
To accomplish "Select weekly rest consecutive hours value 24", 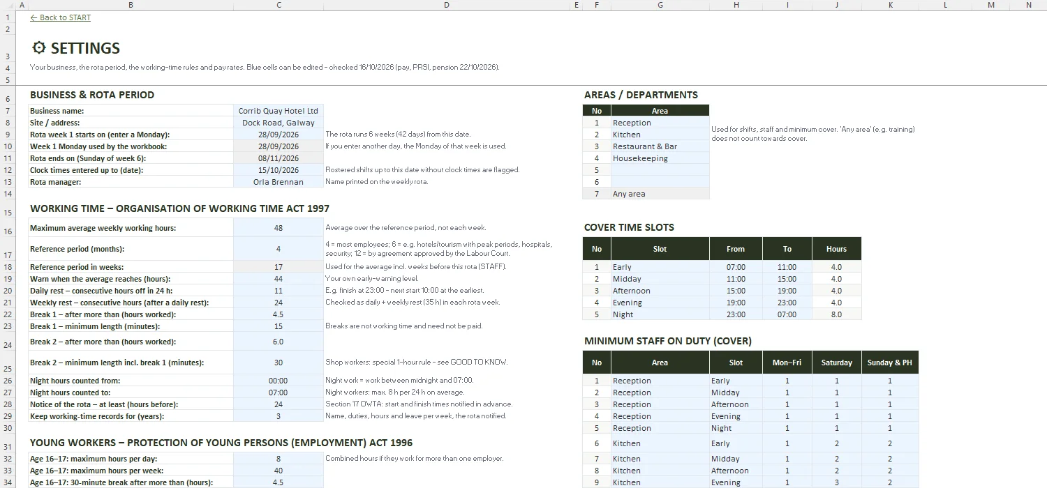I will pyautogui.click(x=279, y=303).
